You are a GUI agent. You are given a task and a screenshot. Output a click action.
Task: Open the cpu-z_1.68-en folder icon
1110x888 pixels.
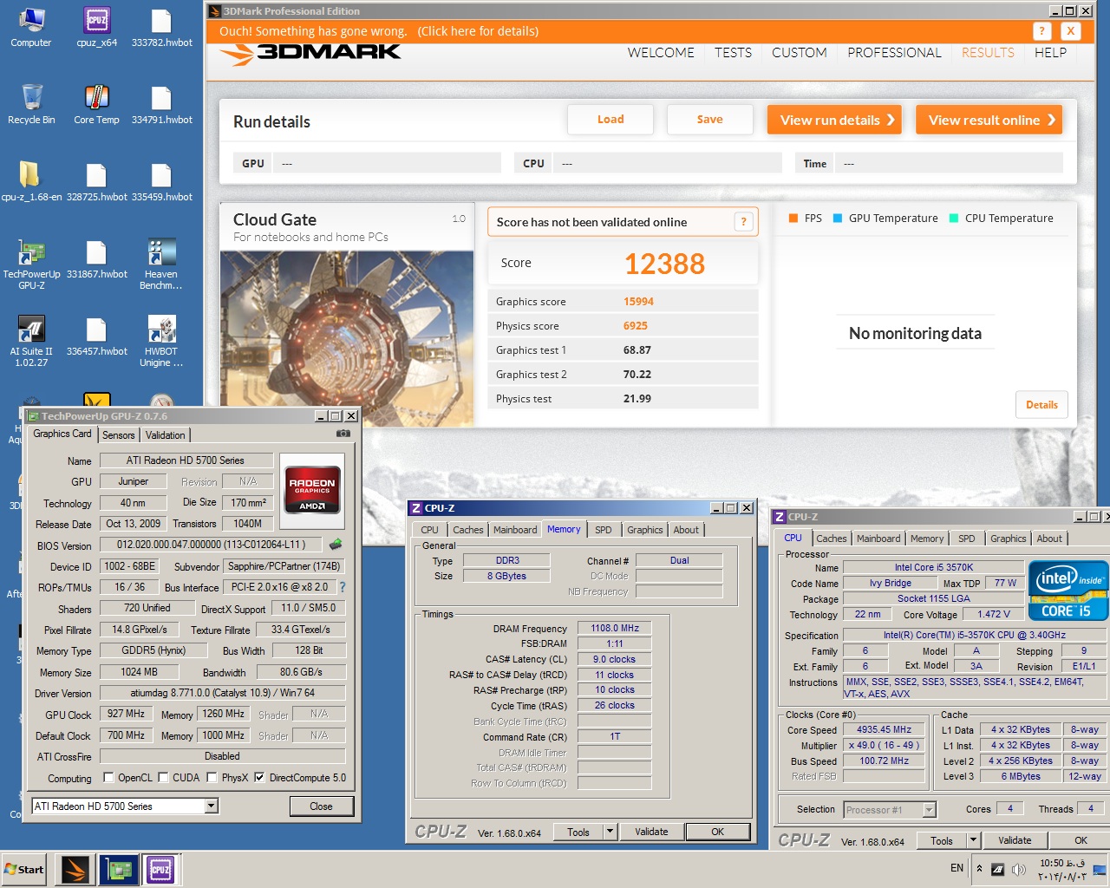31,181
